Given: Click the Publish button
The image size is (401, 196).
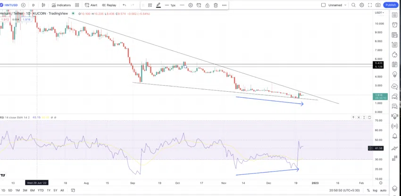Looking at the screenshot, I should (x=391, y=5).
